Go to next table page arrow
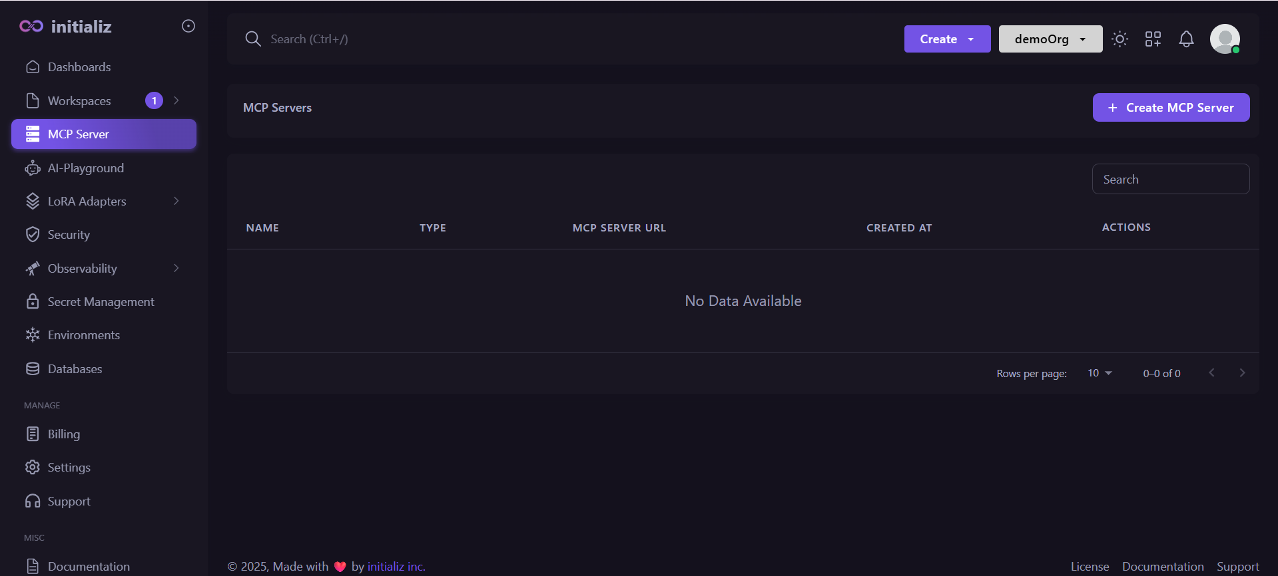Screen dimensions: 1278x576 coord(1242,372)
